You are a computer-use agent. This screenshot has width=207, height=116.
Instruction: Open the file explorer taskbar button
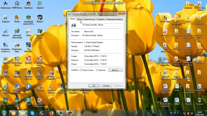point(23,113)
